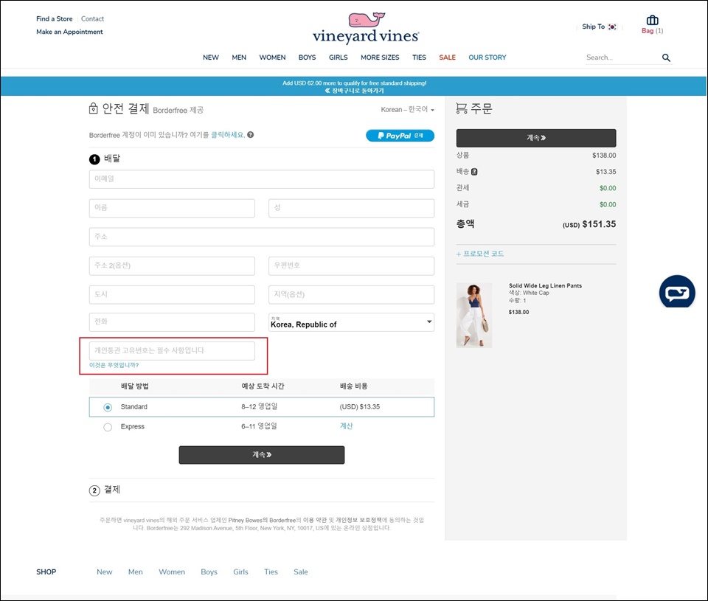Open the MORE SIZES menu
The height and width of the screenshot is (601, 708).
tap(380, 58)
